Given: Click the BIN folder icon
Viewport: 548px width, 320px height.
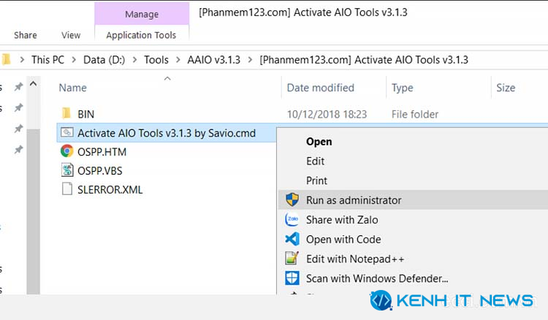Looking at the screenshot, I should pos(66,113).
